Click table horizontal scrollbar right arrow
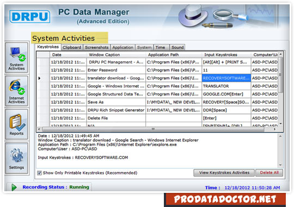Screen dimensions: 294x207 (275, 129)
